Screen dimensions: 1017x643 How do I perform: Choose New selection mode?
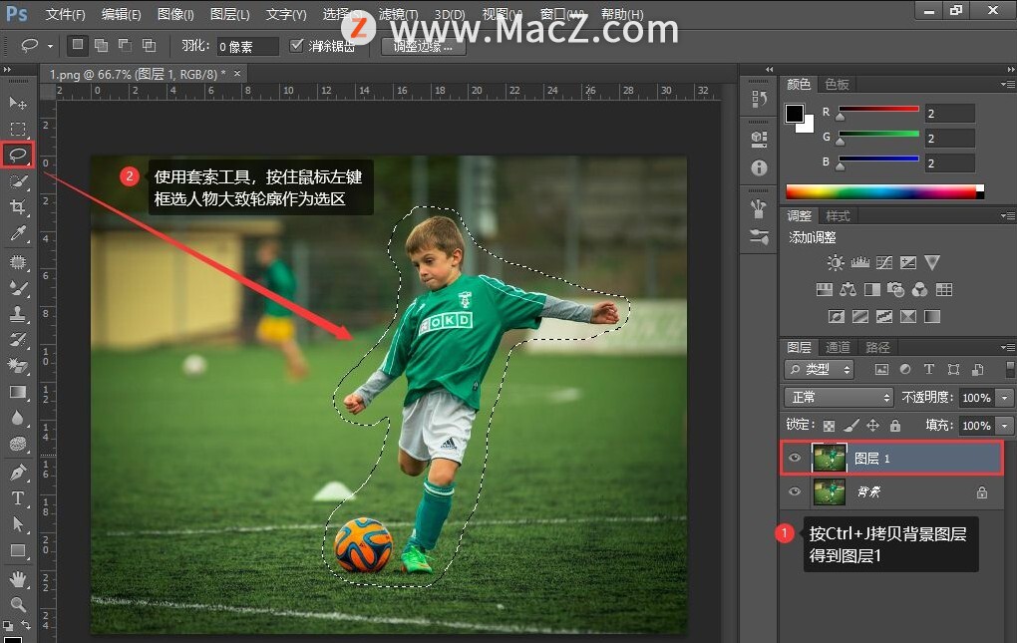click(x=77, y=45)
